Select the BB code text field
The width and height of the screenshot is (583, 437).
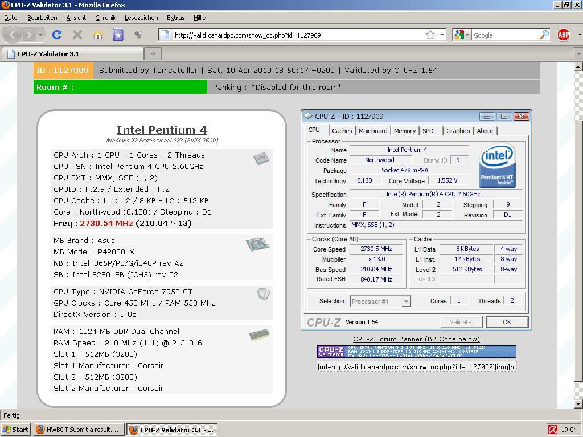416,367
